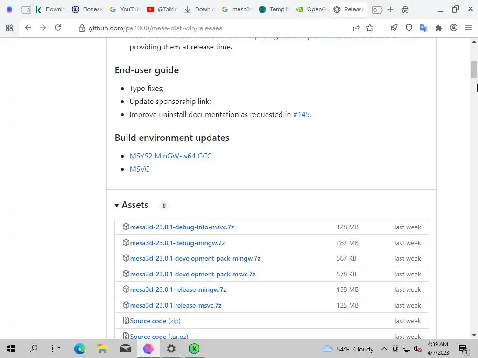The width and height of the screenshot is (478, 358).
Task: Switch to the mesa3d Google tab
Action: pos(237,9)
